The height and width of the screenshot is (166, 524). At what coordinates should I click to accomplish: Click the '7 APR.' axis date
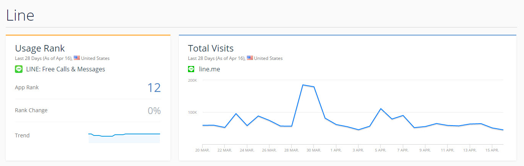[x=403, y=150]
